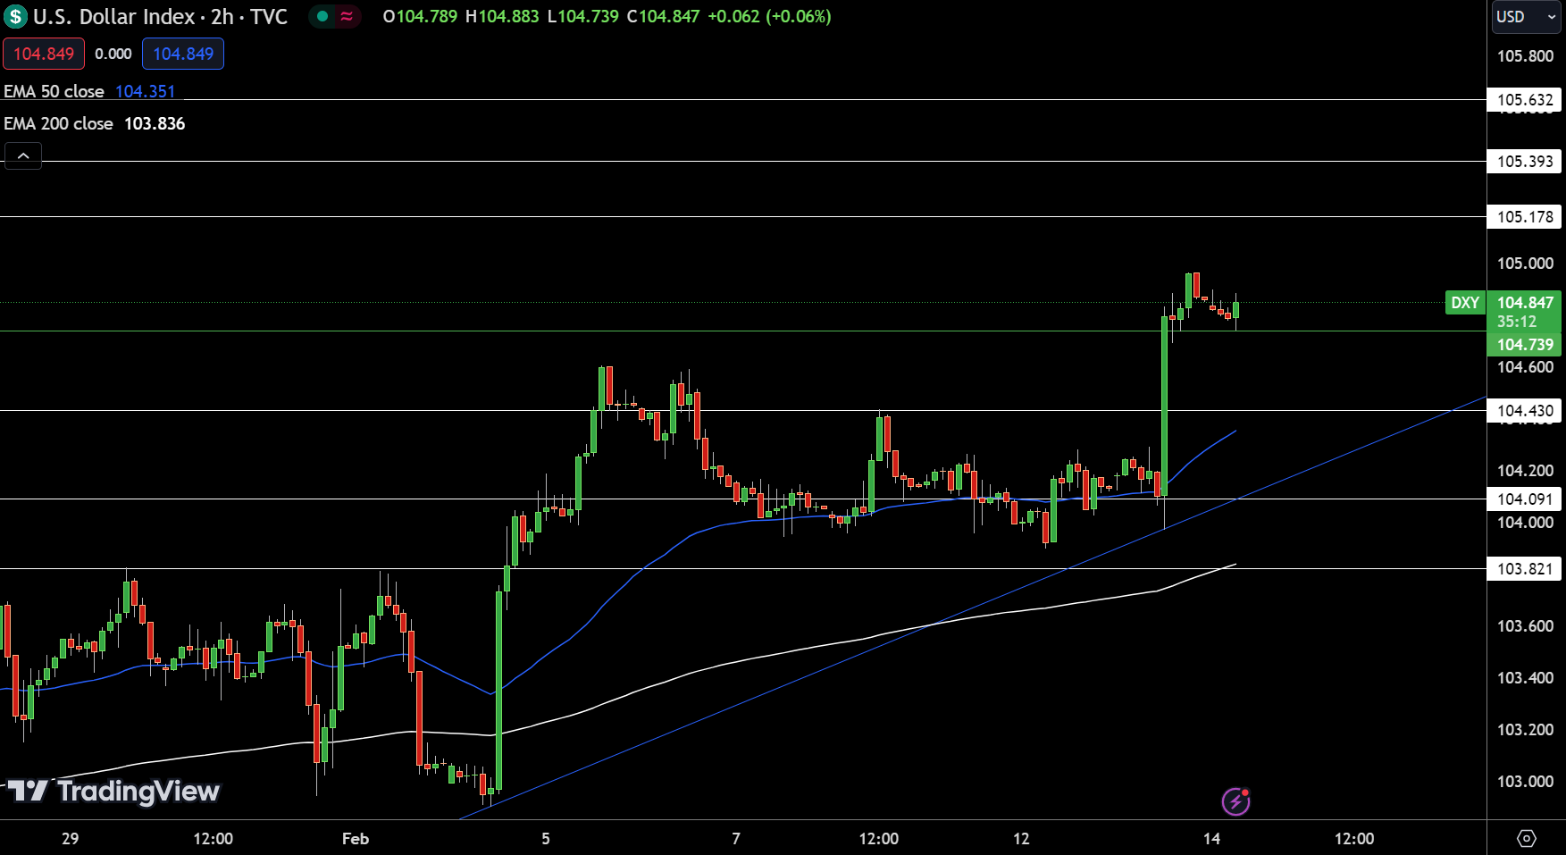
Task: Click the 105.632 horizontal line price label
Action: (x=1525, y=99)
